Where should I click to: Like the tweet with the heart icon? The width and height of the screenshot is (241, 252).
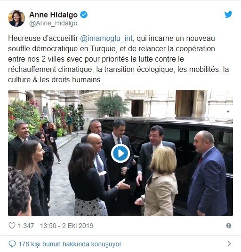point(12,226)
